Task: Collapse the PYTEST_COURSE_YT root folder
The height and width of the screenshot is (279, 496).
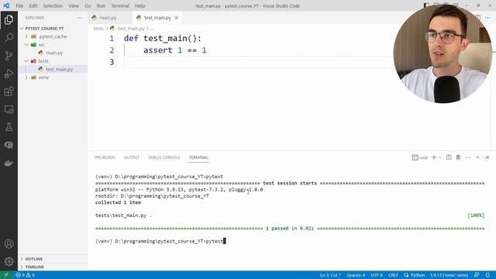Action: (x=44, y=29)
